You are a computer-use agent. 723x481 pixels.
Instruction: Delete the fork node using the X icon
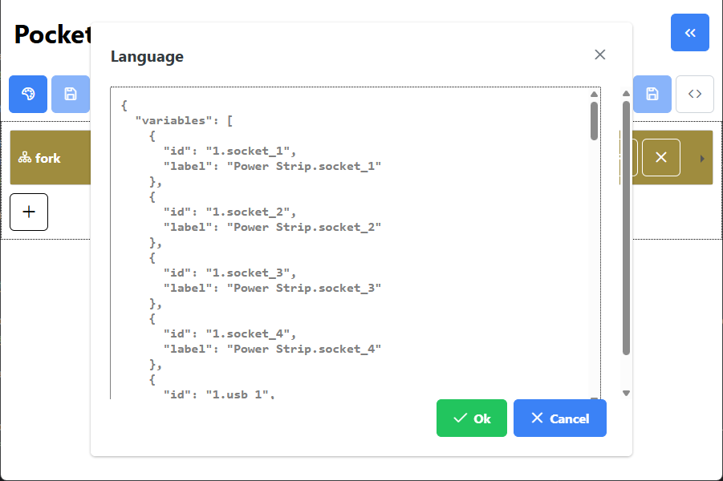(660, 157)
